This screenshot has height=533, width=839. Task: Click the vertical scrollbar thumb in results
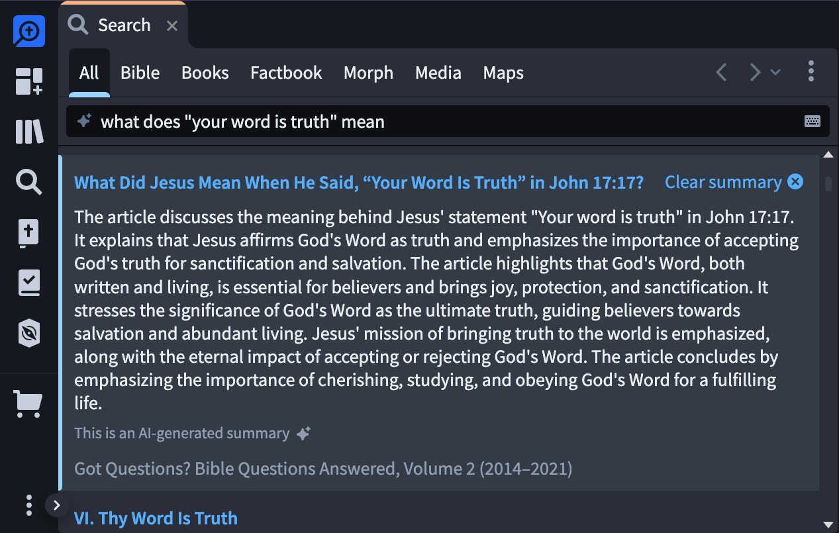pyautogui.click(x=828, y=183)
